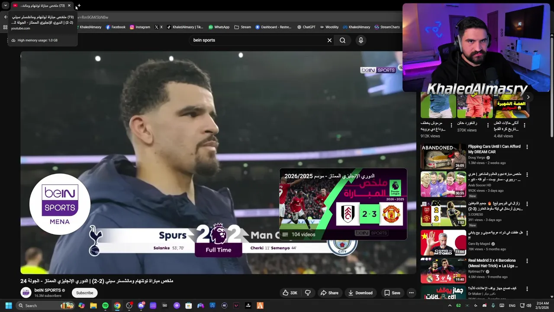Switch the ENG input language
The width and height of the screenshot is (554, 312).
(x=512, y=305)
